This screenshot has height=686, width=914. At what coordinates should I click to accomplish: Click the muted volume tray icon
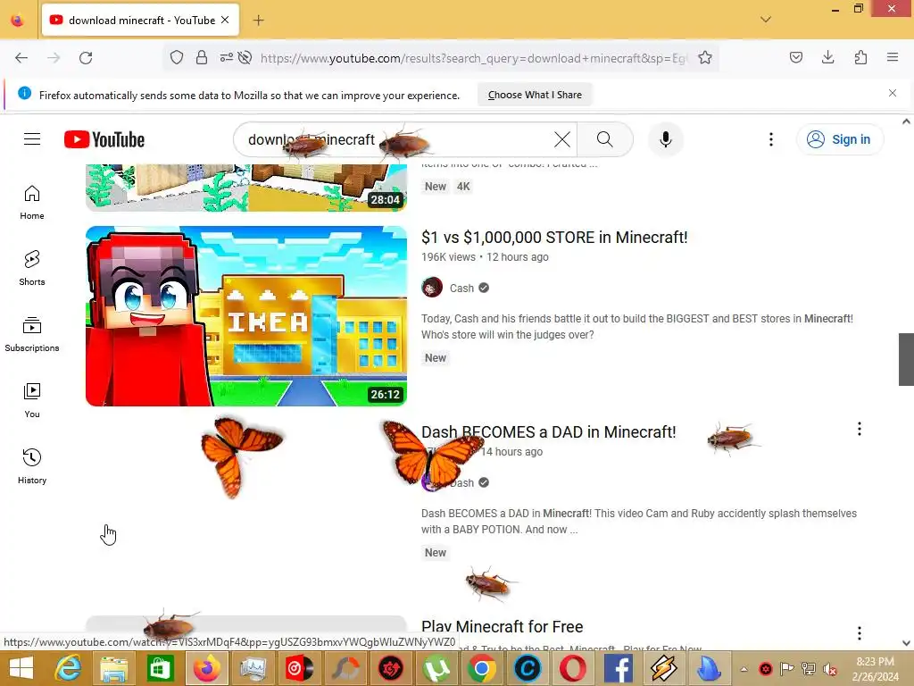coord(829,669)
